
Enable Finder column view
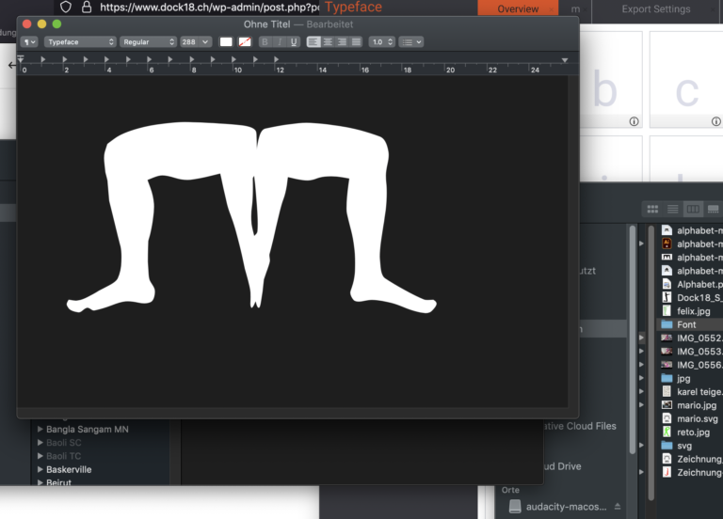pos(693,209)
